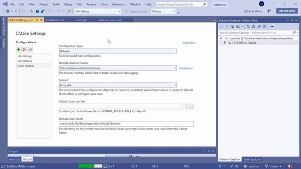Click the Connection link

click(186, 68)
